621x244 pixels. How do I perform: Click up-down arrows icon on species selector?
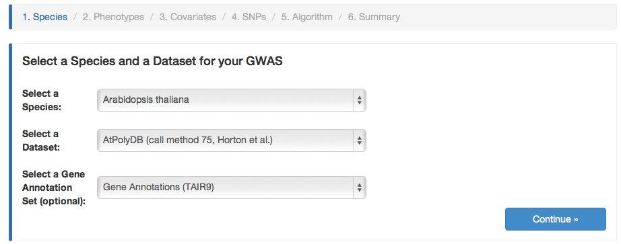coord(359,100)
